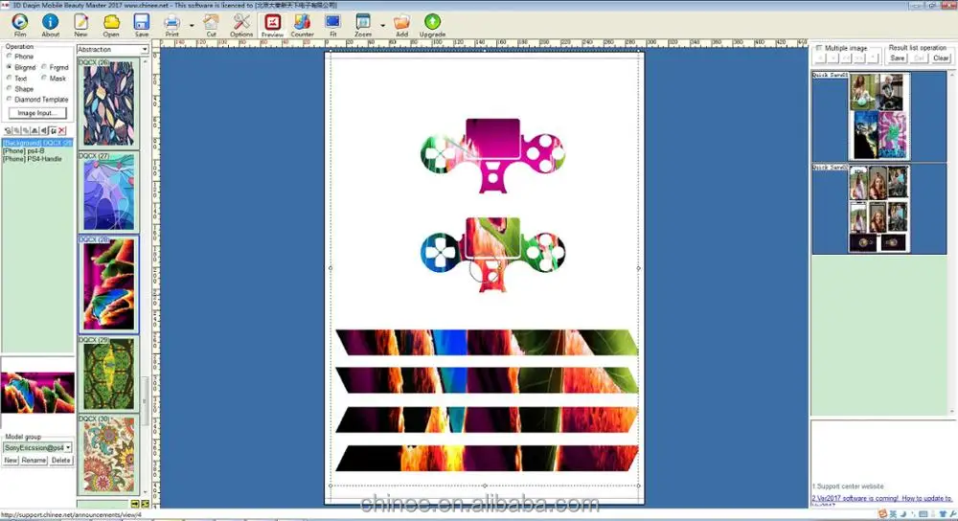Select the second Quick Saved result thumbnail
This screenshot has width=958, height=521.
click(x=878, y=208)
